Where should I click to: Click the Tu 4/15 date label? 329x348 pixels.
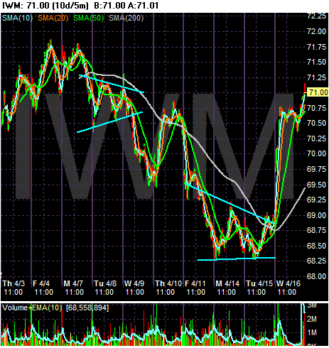(x=259, y=283)
